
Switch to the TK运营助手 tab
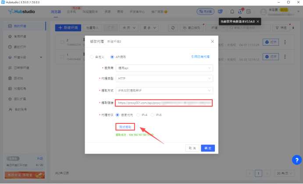(x=90, y=12)
